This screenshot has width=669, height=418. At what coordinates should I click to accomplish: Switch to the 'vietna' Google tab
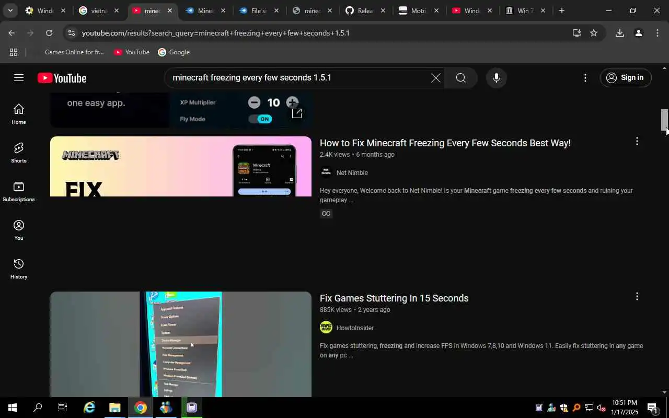[98, 10]
